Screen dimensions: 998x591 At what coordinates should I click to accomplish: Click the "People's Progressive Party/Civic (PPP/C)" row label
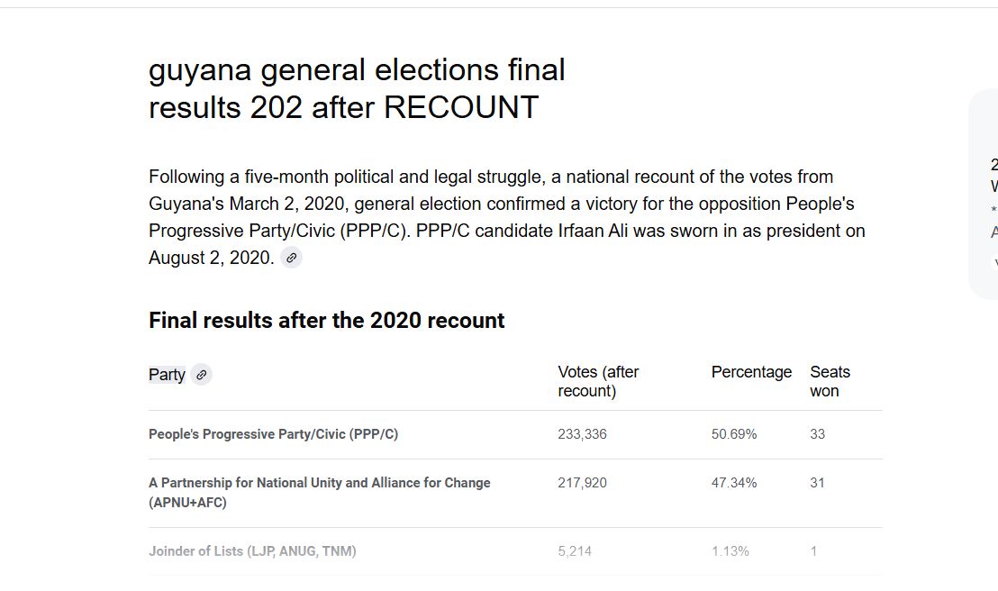[273, 434]
